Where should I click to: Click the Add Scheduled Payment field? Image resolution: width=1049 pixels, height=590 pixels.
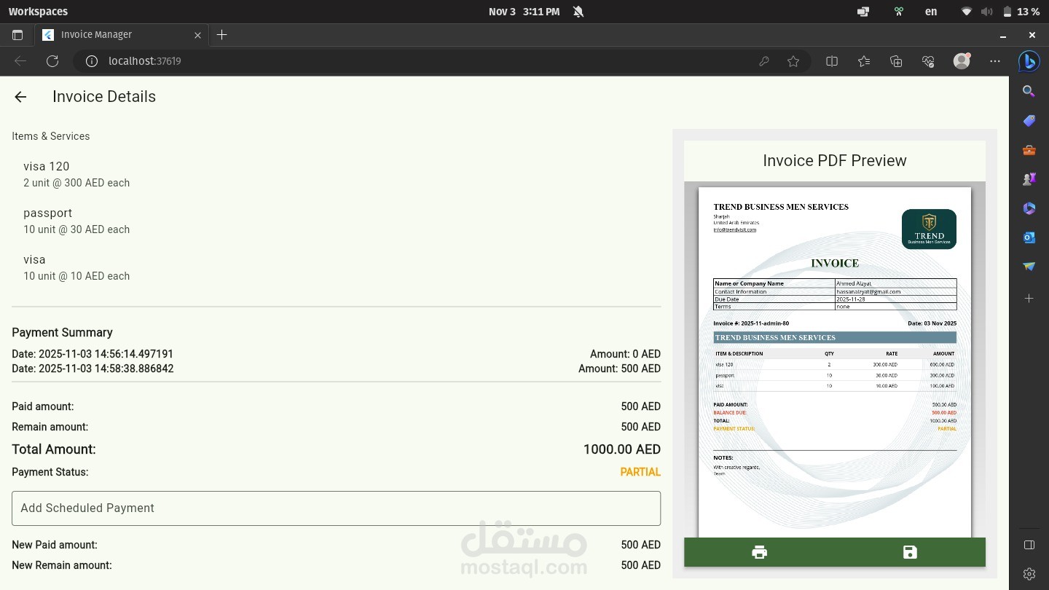pyautogui.click(x=336, y=508)
